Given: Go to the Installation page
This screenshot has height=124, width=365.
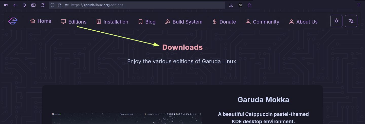Looking at the screenshot, I should (112, 22).
